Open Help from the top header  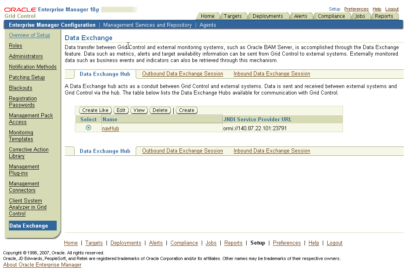(377, 9)
